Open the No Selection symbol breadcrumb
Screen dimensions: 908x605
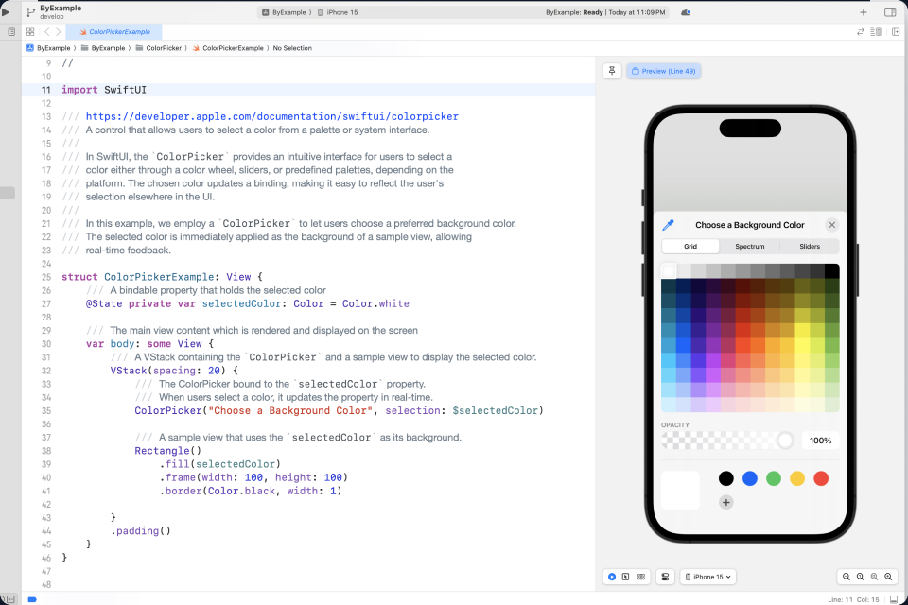(292, 48)
